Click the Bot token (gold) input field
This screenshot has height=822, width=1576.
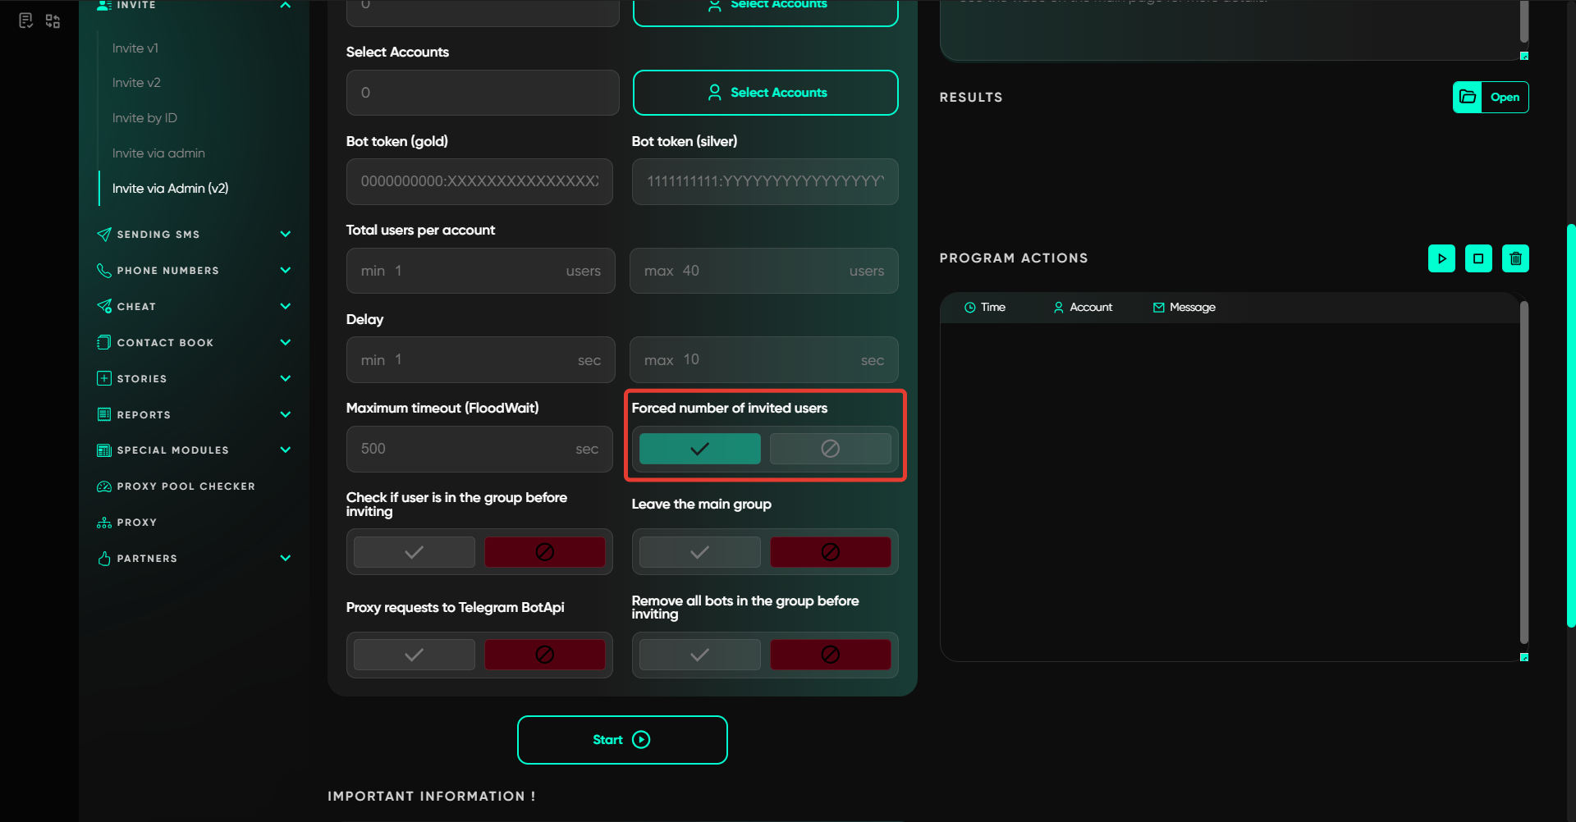pos(479,181)
